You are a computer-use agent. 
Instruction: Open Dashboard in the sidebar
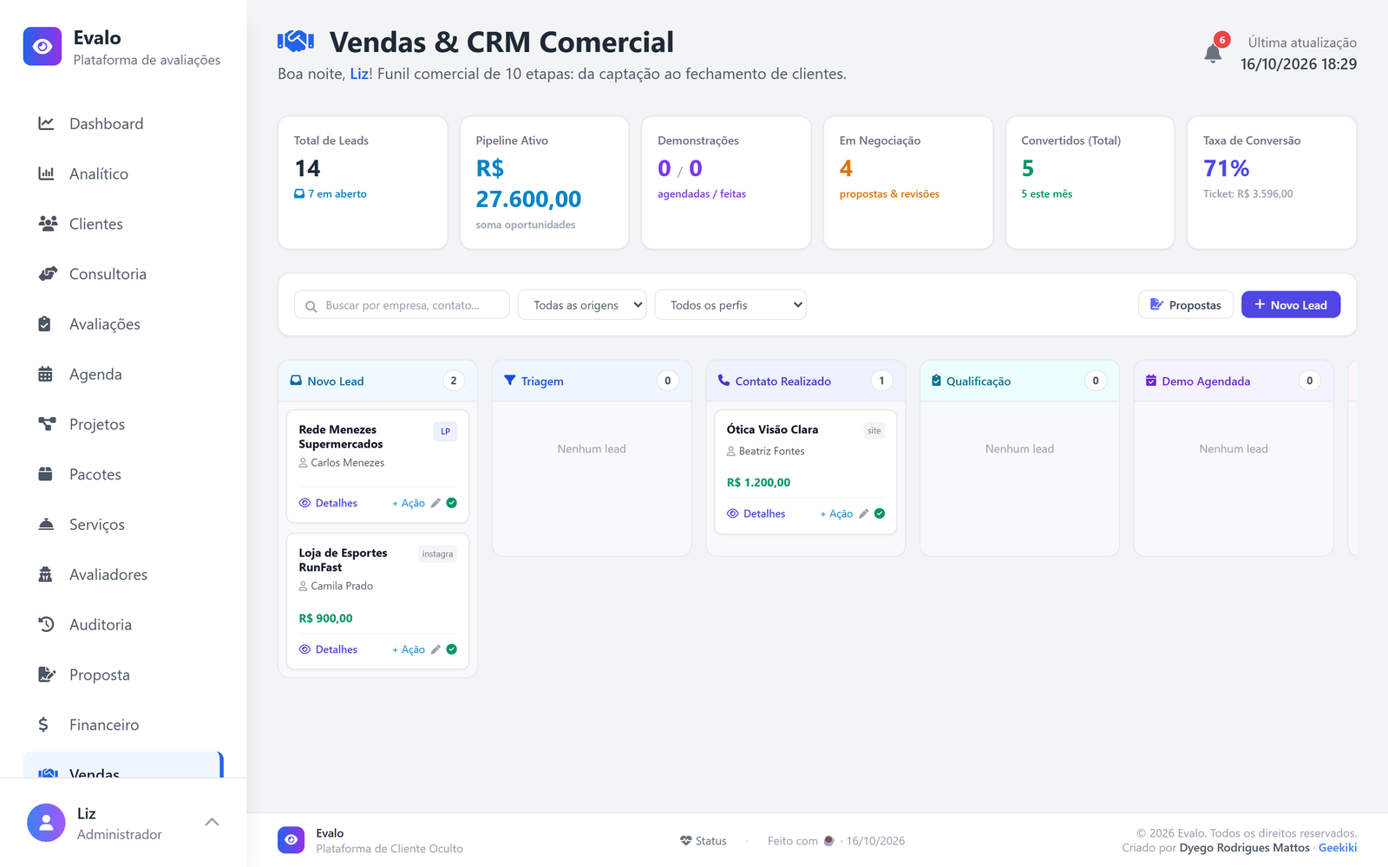click(123, 124)
